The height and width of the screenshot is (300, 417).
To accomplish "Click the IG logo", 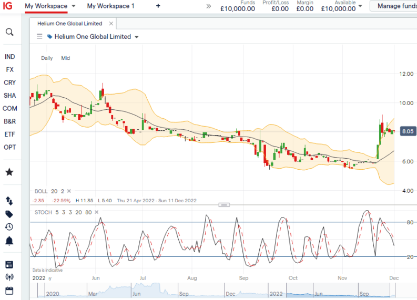I will pos(7,6).
